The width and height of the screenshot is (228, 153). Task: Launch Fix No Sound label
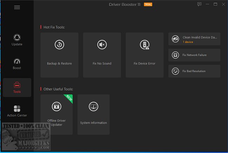coord(102,63)
